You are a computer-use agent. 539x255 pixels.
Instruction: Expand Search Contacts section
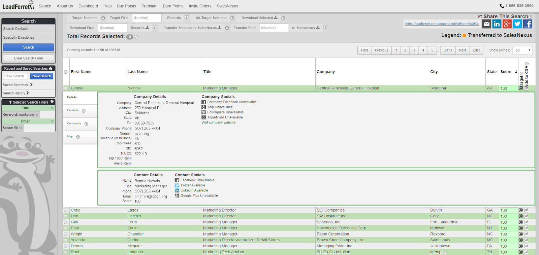coord(28,29)
